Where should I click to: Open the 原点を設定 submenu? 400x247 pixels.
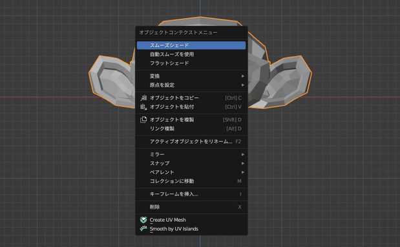point(191,85)
